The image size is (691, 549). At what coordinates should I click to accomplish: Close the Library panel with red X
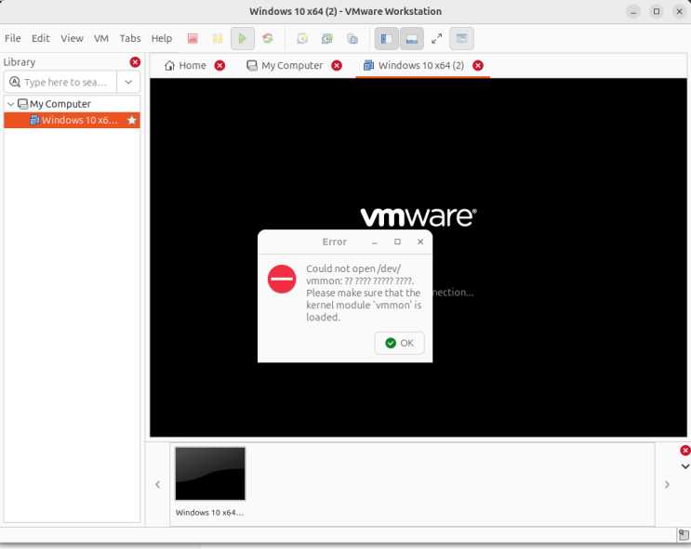point(135,62)
